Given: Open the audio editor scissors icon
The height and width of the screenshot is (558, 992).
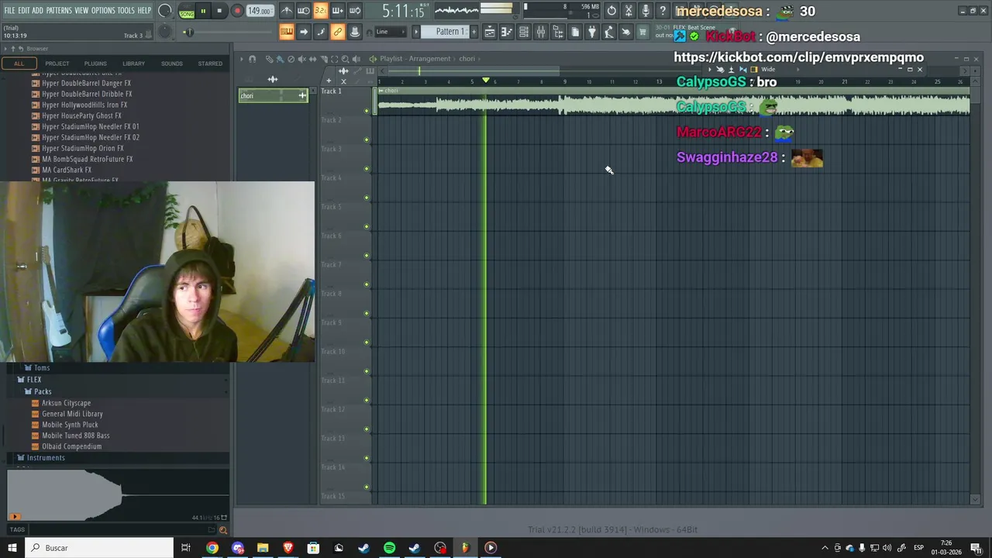Looking at the screenshot, I should tap(629, 11).
